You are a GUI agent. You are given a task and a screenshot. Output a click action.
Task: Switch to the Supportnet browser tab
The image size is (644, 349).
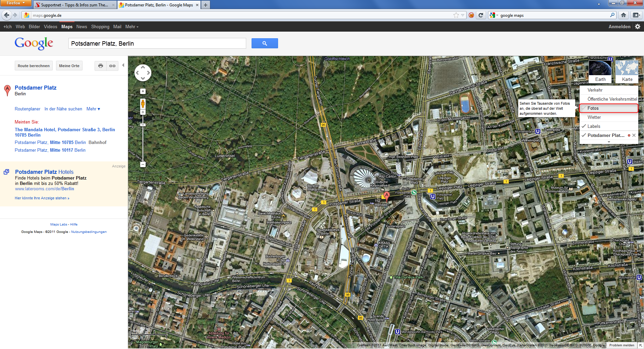[x=74, y=5]
